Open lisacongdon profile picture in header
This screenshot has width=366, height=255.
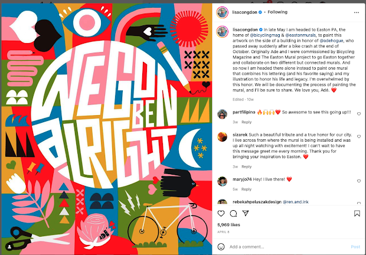[x=222, y=12]
